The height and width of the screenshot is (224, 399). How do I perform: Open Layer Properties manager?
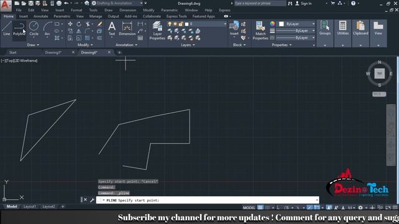[x=157, y=30]
